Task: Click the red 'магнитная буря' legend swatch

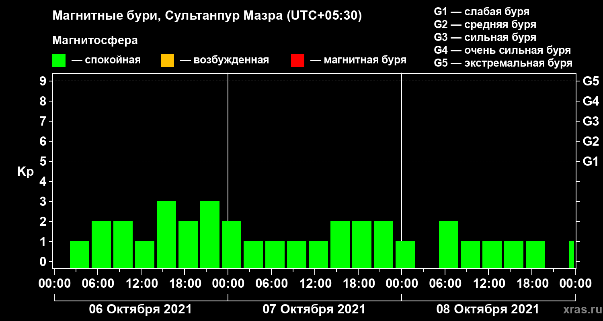Action: pyautogui.click(x=297, y=61)
